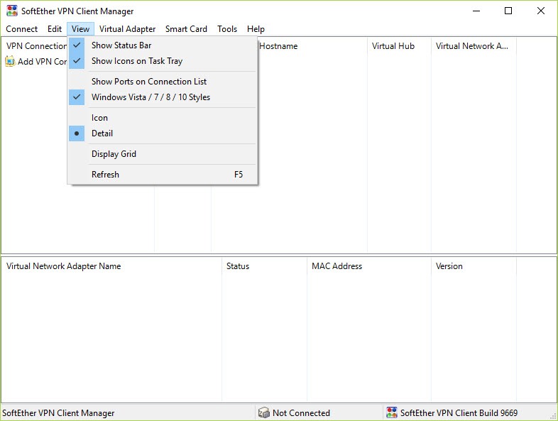Screen dimensions: 558x421
Task: Click Virtual Network Adapter Name column header
Action: (x=64, y=266)
